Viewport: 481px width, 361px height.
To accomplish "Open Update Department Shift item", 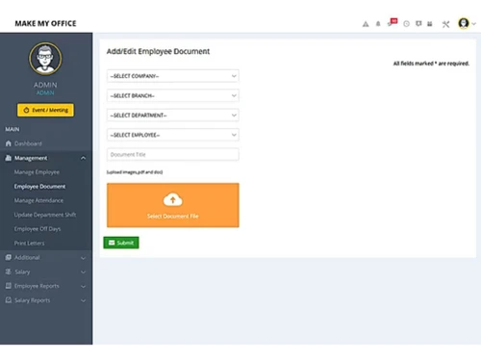I will 45,215.
